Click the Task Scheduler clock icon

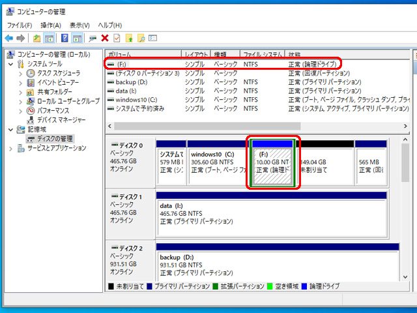31,73
